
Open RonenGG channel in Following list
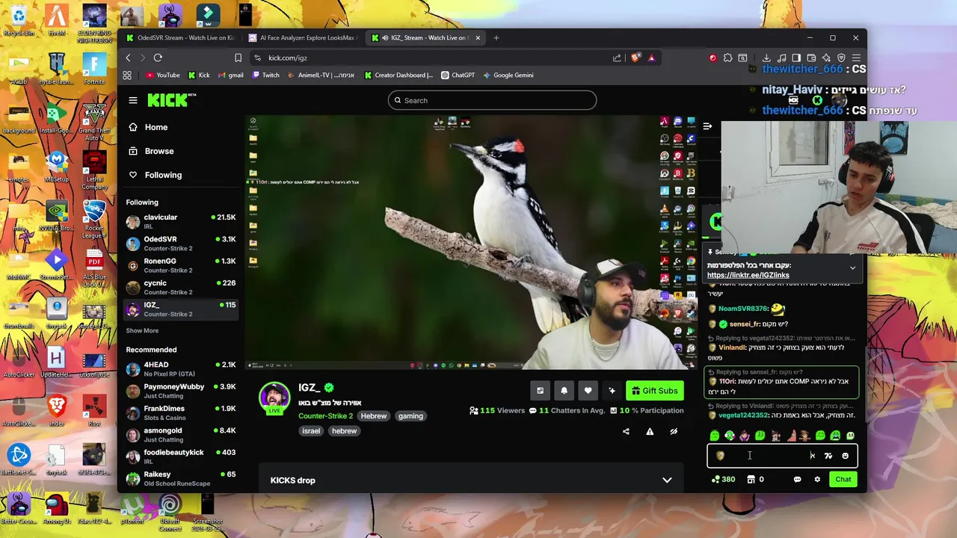click(x=180, y=265)
